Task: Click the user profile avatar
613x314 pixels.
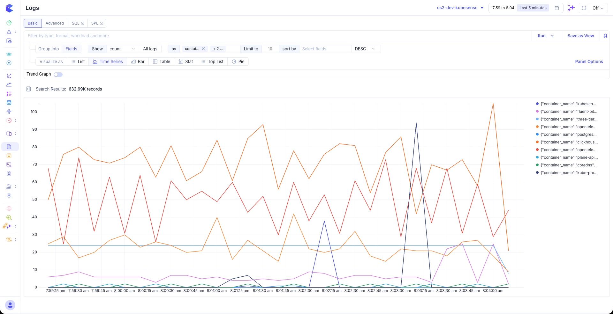Action: point(10,305)
